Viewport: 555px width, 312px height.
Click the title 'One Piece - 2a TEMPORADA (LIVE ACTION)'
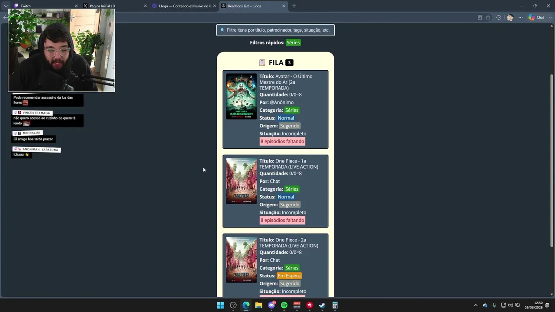tap(289, 243)
